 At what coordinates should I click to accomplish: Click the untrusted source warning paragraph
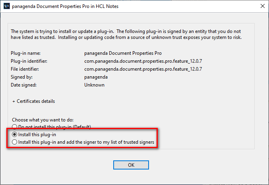[x=126, y=34]
